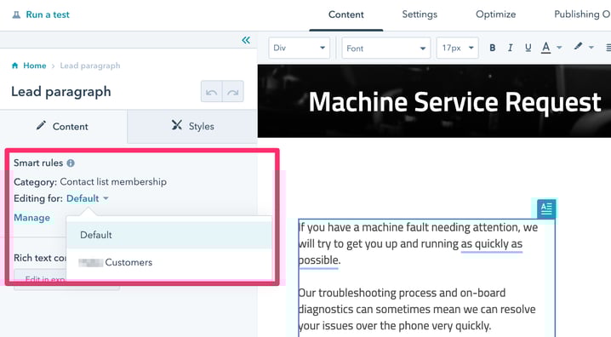The image size is (611, 337).
Task: Toggle italic formatting
Action: click(x=510, y=48)
